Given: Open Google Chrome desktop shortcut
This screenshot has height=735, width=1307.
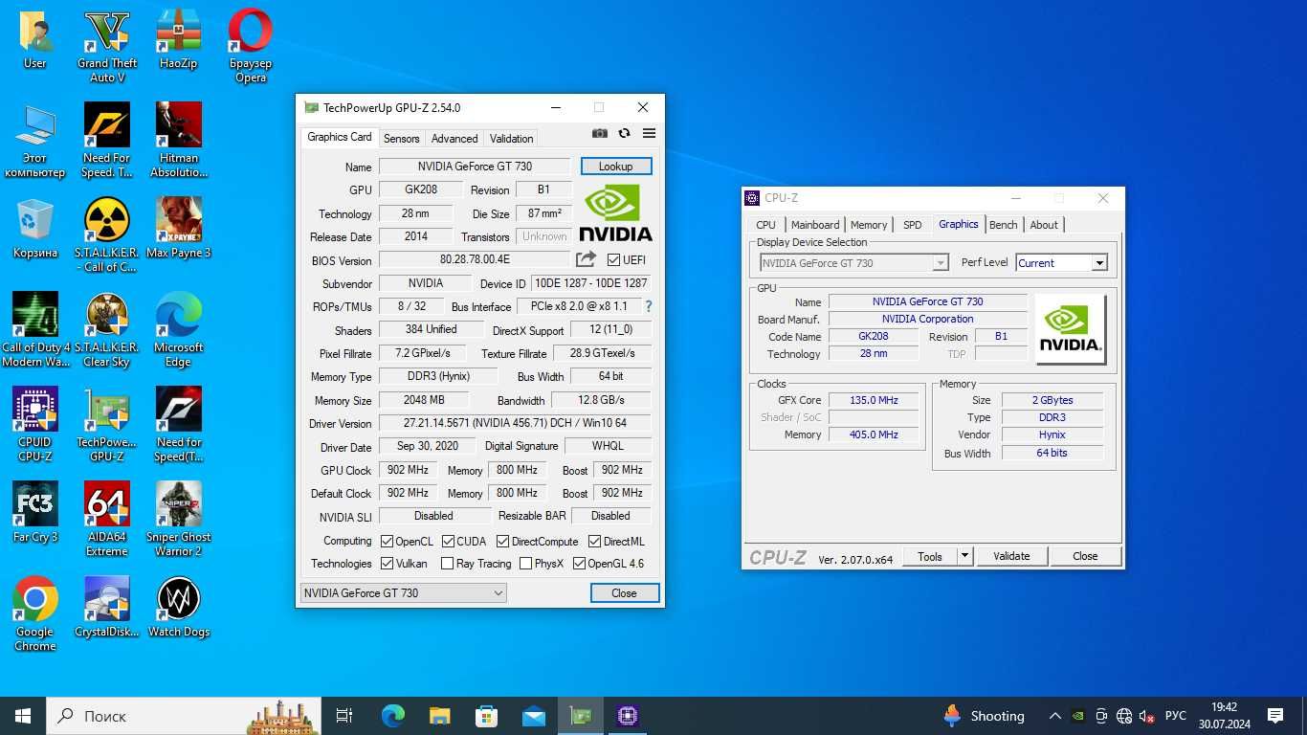Looking at the screenshot, I should [35, 613].
